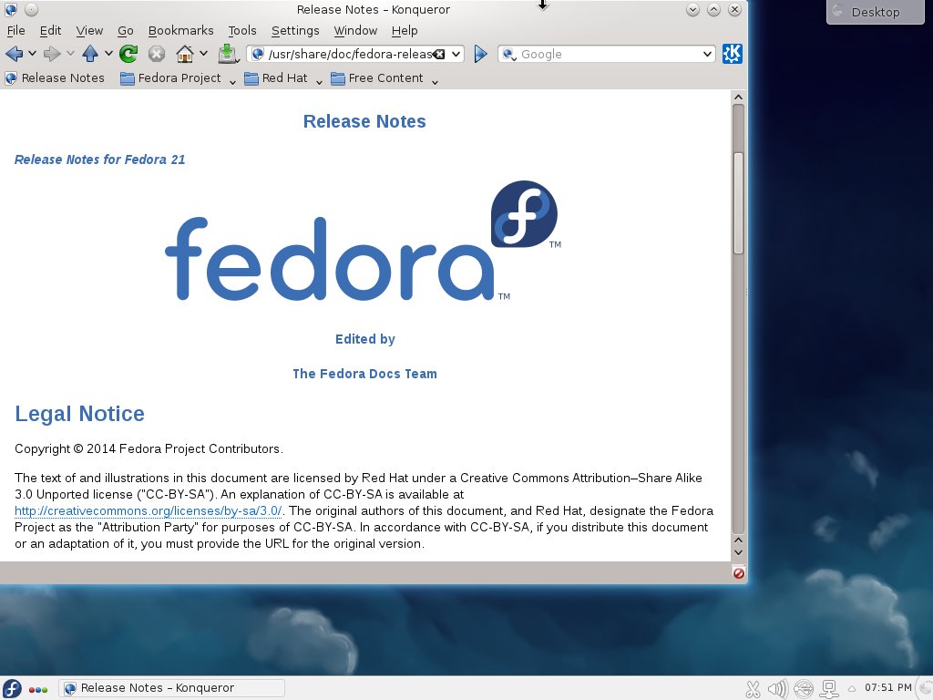The width and height of the screenshot is (933, 700).
Task: Open the volume speaker tray icon
Action: [778, 689]
